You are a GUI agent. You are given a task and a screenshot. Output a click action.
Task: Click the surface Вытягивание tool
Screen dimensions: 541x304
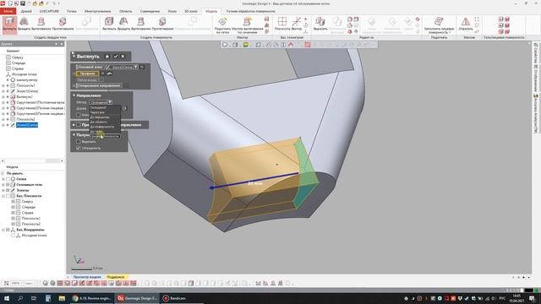141,24
